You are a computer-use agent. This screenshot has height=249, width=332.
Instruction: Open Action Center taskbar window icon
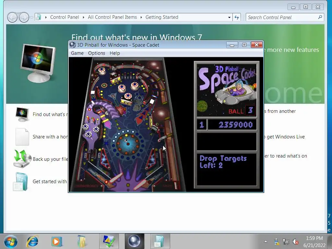109,241
